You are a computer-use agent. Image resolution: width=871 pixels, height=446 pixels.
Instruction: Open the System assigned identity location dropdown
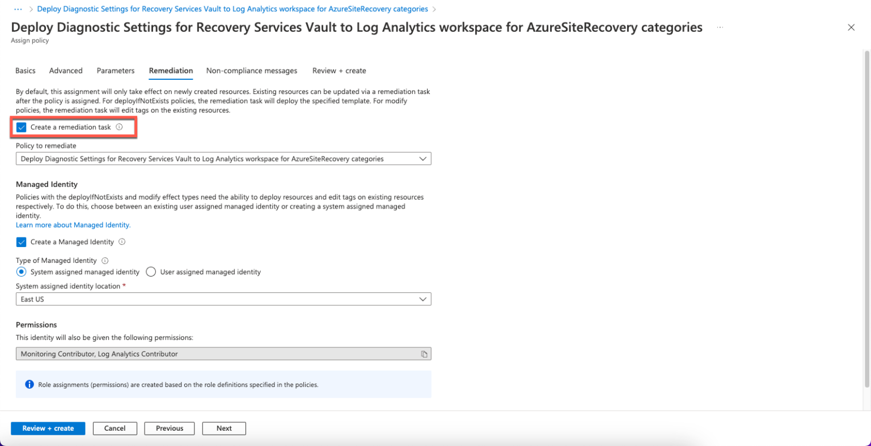(x=422, y=299)
